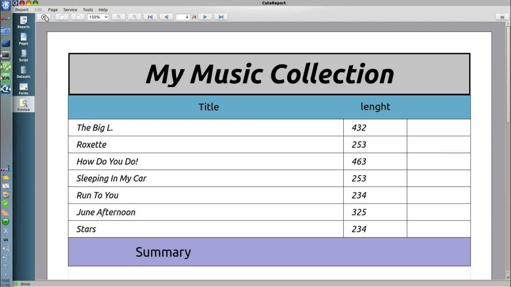Jump to the first page of preview

150,17
